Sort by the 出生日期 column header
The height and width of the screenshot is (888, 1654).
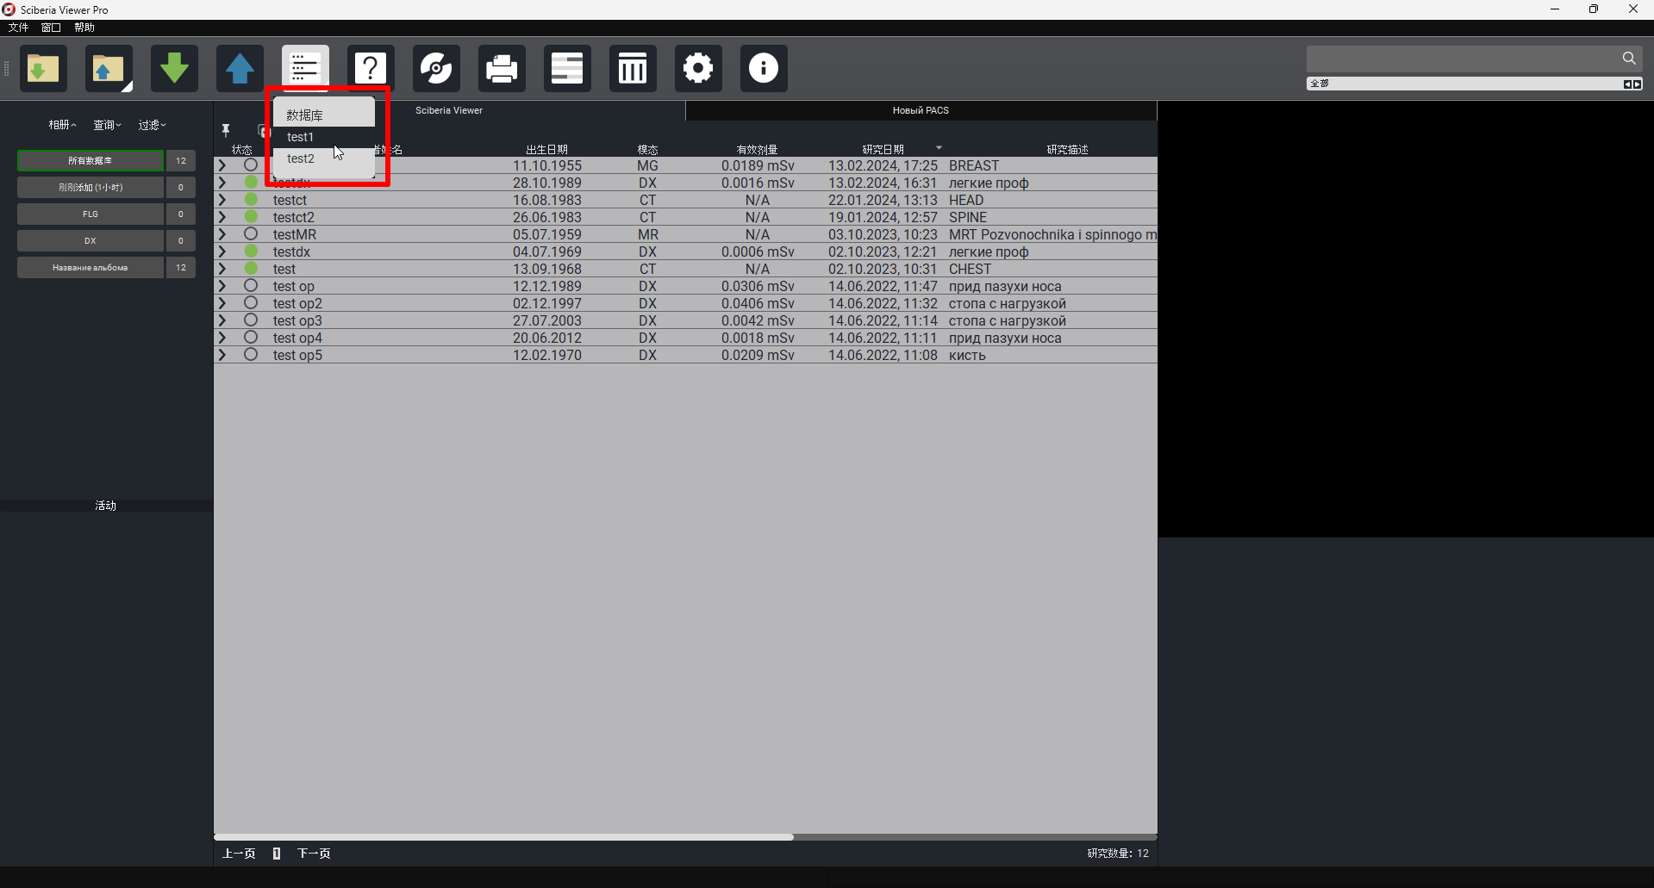point(547,149)
